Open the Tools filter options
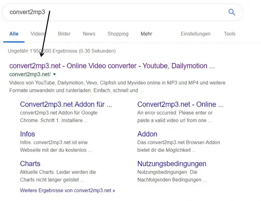This screenshot has width=261, height=201. pos(229,34)
